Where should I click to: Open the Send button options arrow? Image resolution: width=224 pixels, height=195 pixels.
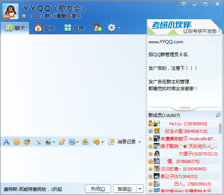[x=140, y=189]
